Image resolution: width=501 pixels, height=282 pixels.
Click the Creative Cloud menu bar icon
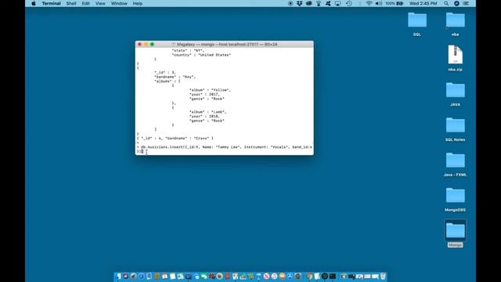click(x=309, y=3)
